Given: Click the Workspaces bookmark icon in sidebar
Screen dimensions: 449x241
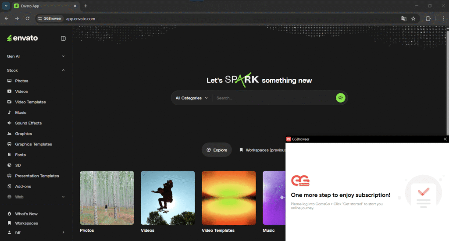Looking at the screenshot, I should pos(10,223).
